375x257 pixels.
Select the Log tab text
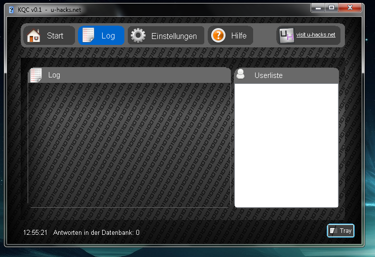click(x=108, y=36)
